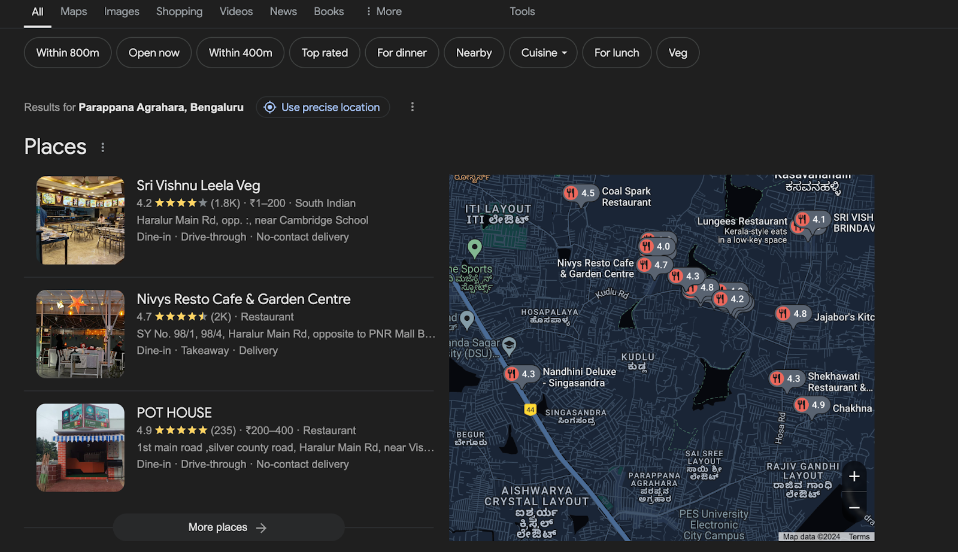The width and height of the screenshot is (958, 552).
Task: Click the More places button
Action: tap(228, 527)
